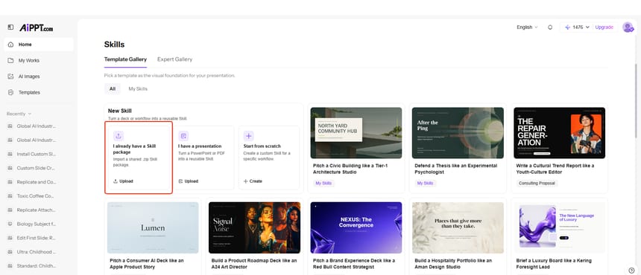Screen dimensions: 641x275
Task: Collapse the sidebar using the panel icon
Action: pos(10,27)
